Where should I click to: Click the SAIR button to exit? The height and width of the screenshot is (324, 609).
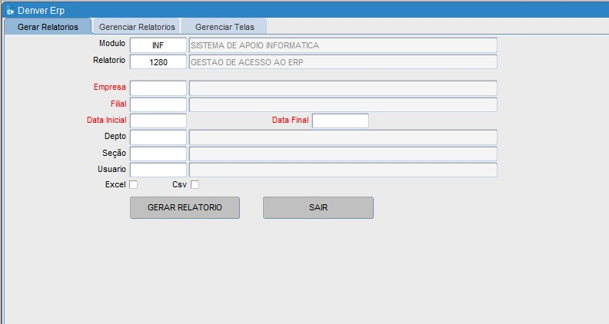click(x=318, y=207)
